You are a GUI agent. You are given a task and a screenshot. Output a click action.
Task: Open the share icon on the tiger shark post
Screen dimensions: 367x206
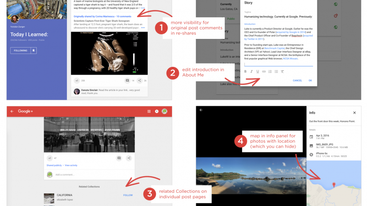pyautogui.click(x=139, y=81)
